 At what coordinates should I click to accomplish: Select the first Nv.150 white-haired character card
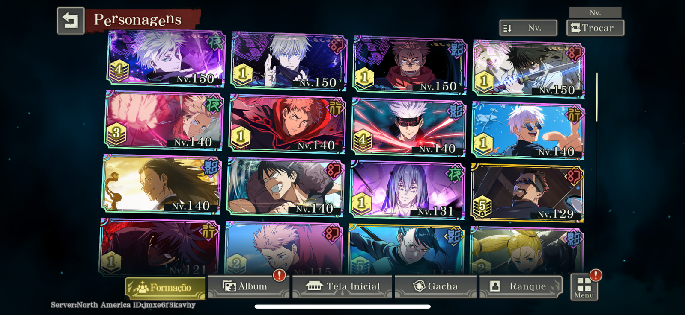(x=166, y=57)
